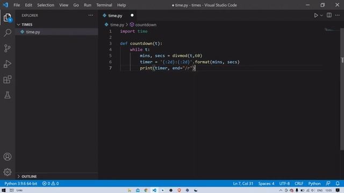The height and width of the screenshot is (193, 344).
Task: Open Task View on the taskbar
Action: point(12,190)
